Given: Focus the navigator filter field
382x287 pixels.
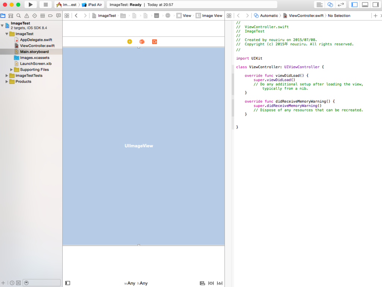Looking at the screenshot, I should [x=42, y=283].
